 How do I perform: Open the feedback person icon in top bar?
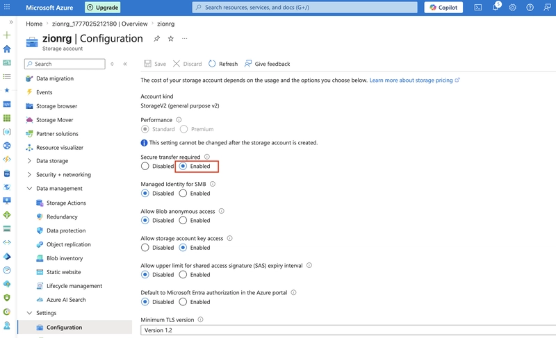[547, 8]
